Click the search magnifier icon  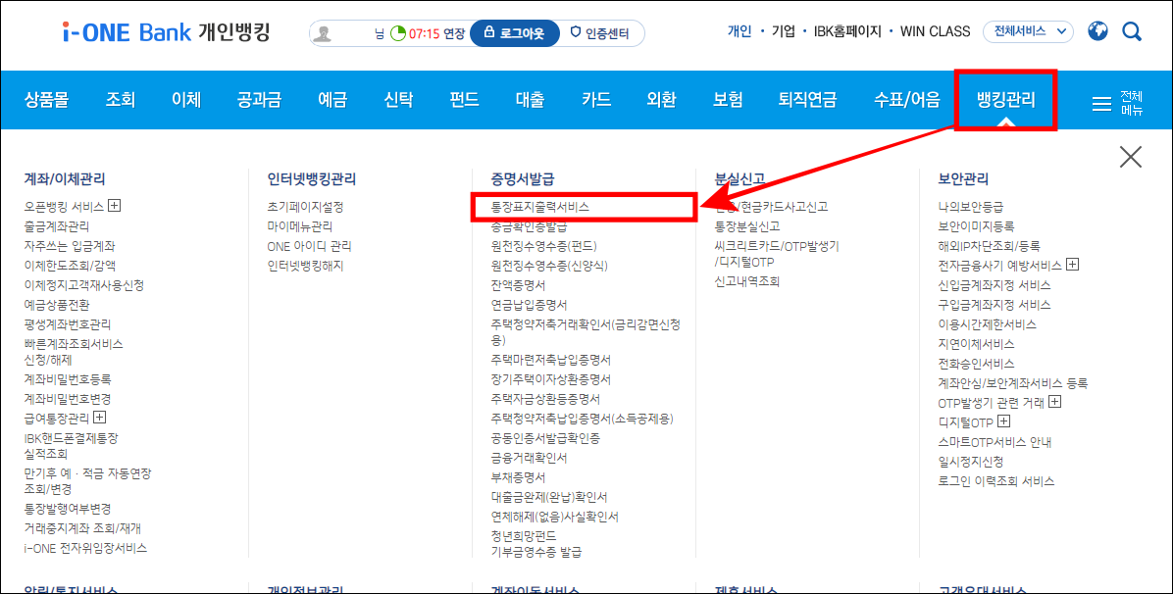coord(1132,31)
